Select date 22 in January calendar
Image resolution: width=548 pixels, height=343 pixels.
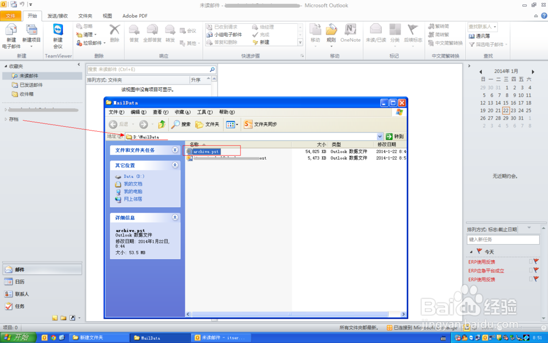coord(506,111)
